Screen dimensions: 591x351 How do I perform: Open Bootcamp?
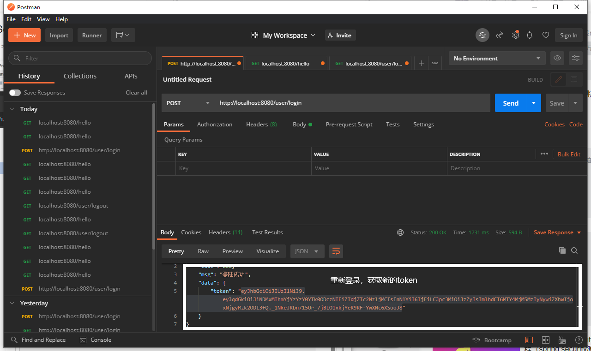tap(492, 340)
